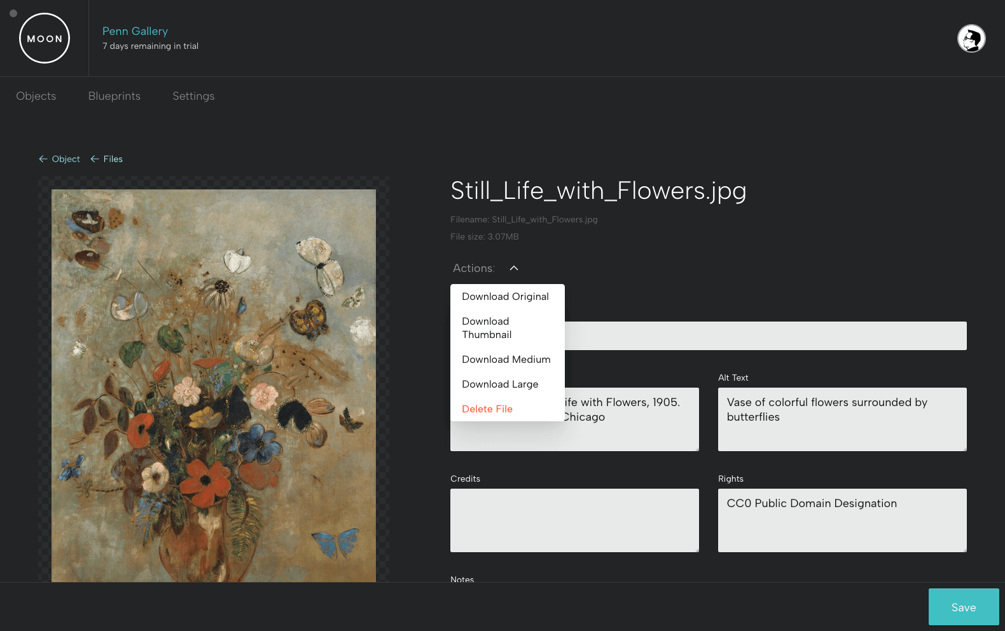Open the user avatar profile menu
The image size is (1005, 631).
pos(971,39)
